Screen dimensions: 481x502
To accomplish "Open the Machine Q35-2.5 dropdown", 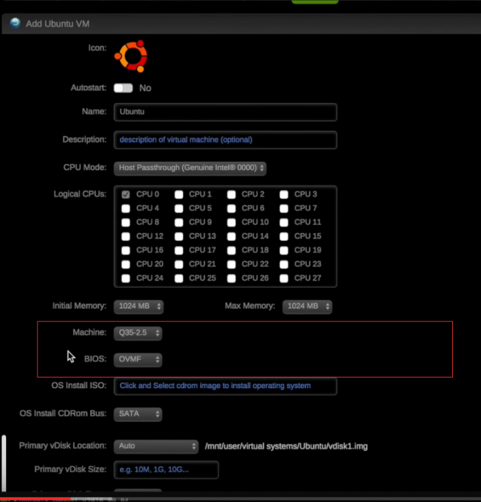I will tap(138, 333).
